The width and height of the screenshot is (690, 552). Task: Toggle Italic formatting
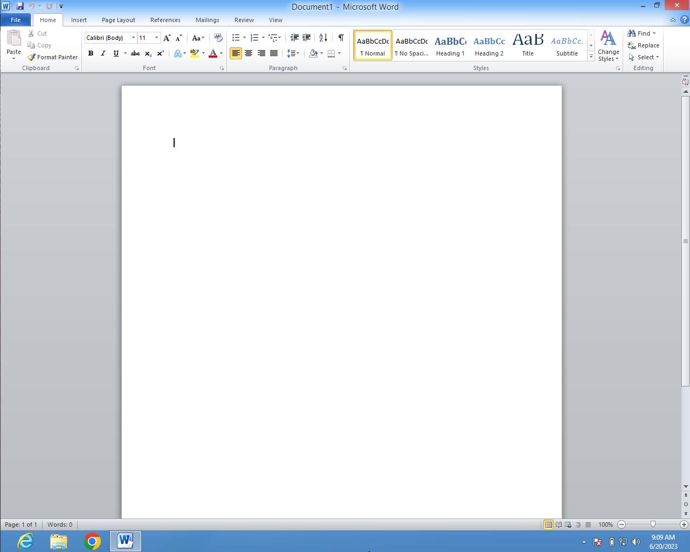[103, 53]
